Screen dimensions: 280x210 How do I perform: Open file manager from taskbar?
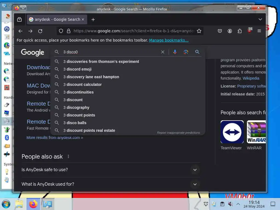tap(19, 204)
